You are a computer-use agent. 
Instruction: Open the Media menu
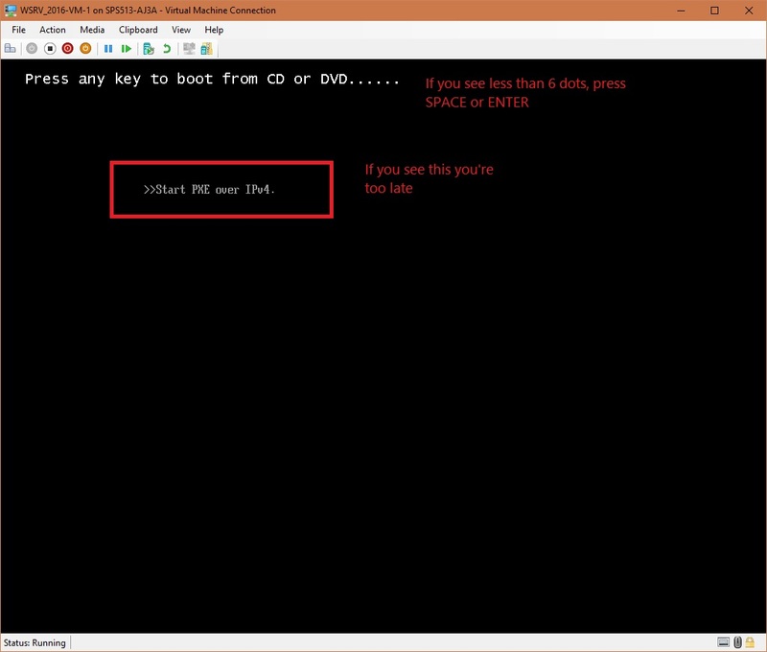point(91,30)
